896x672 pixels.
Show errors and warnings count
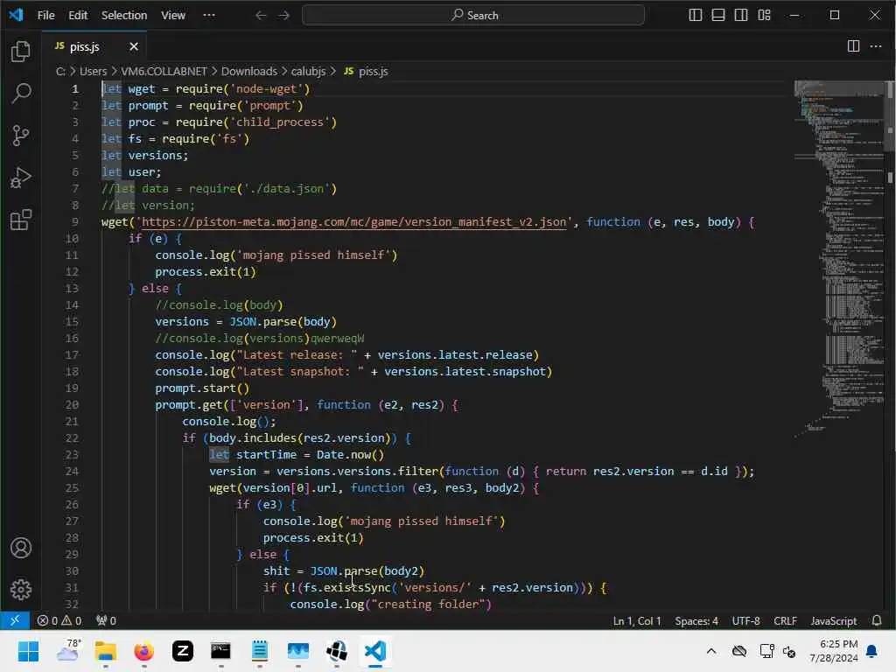(59, 620)
